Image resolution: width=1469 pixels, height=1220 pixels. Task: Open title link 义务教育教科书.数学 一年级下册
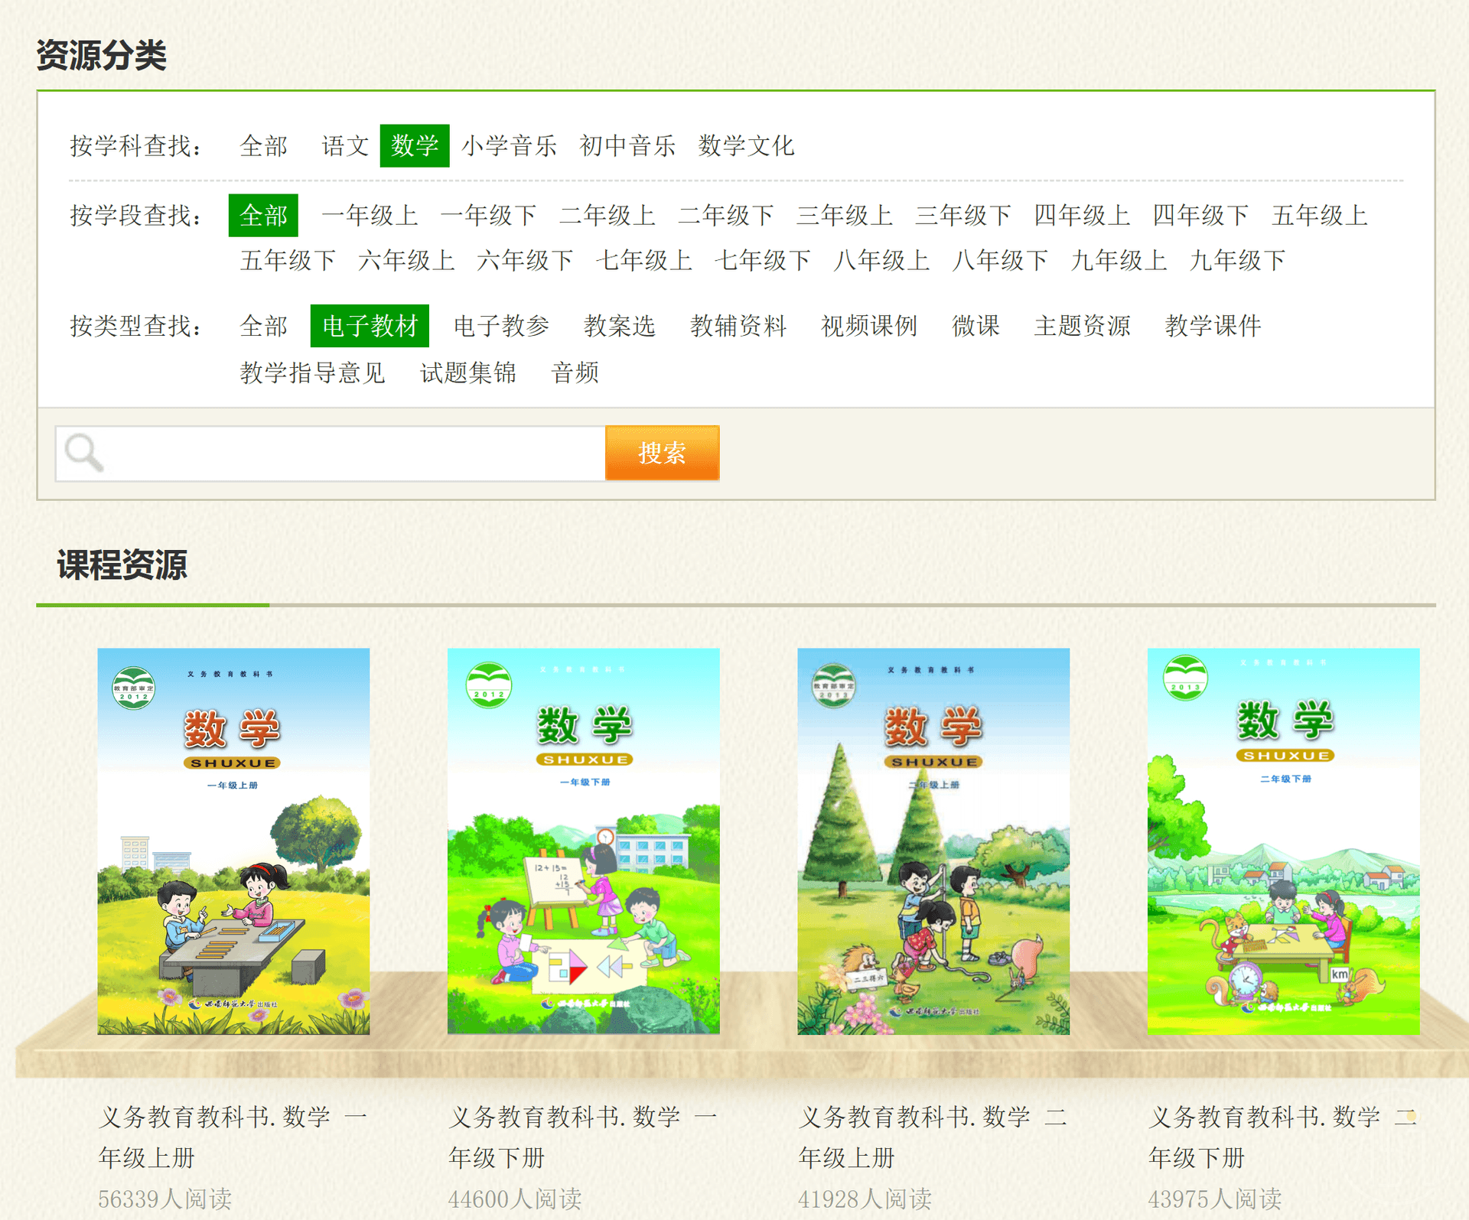pyautogui.click(x=583, y=1137)
